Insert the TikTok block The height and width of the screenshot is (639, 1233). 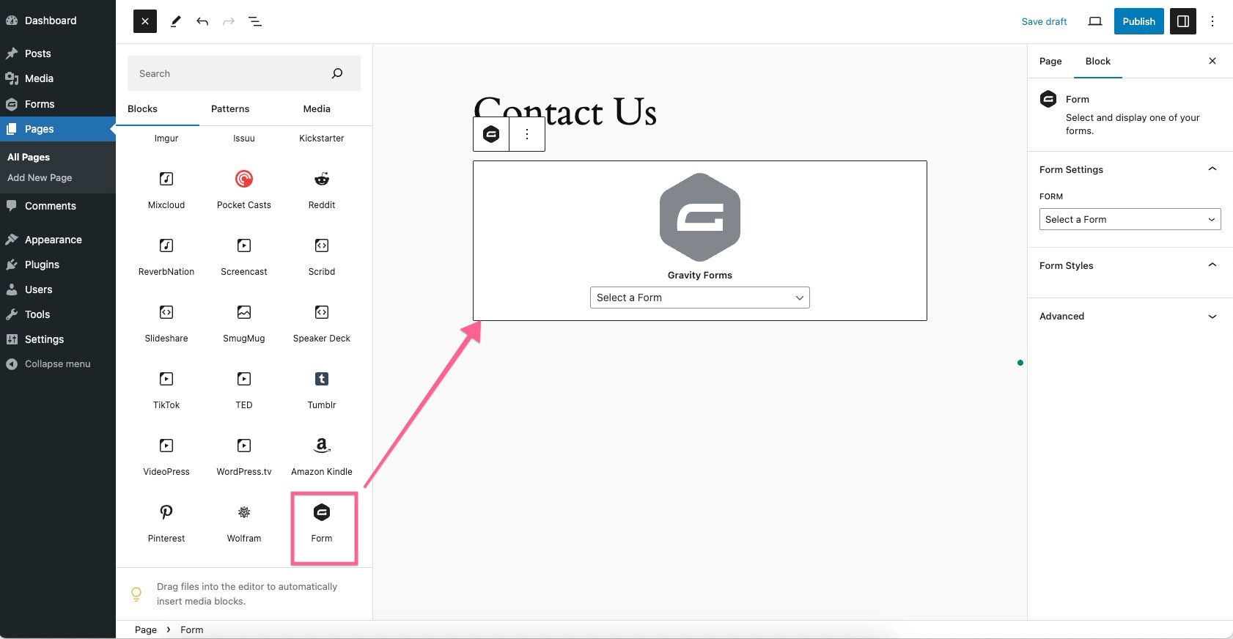coord(166,390)
